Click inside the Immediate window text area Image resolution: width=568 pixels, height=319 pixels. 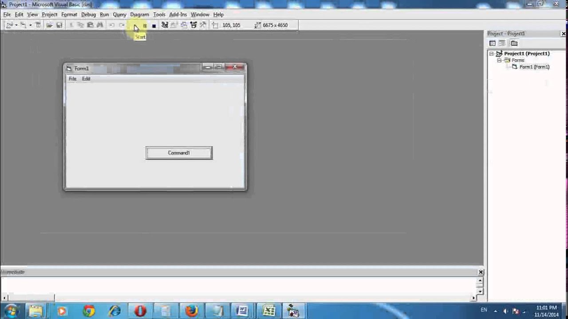click(239, 286)
